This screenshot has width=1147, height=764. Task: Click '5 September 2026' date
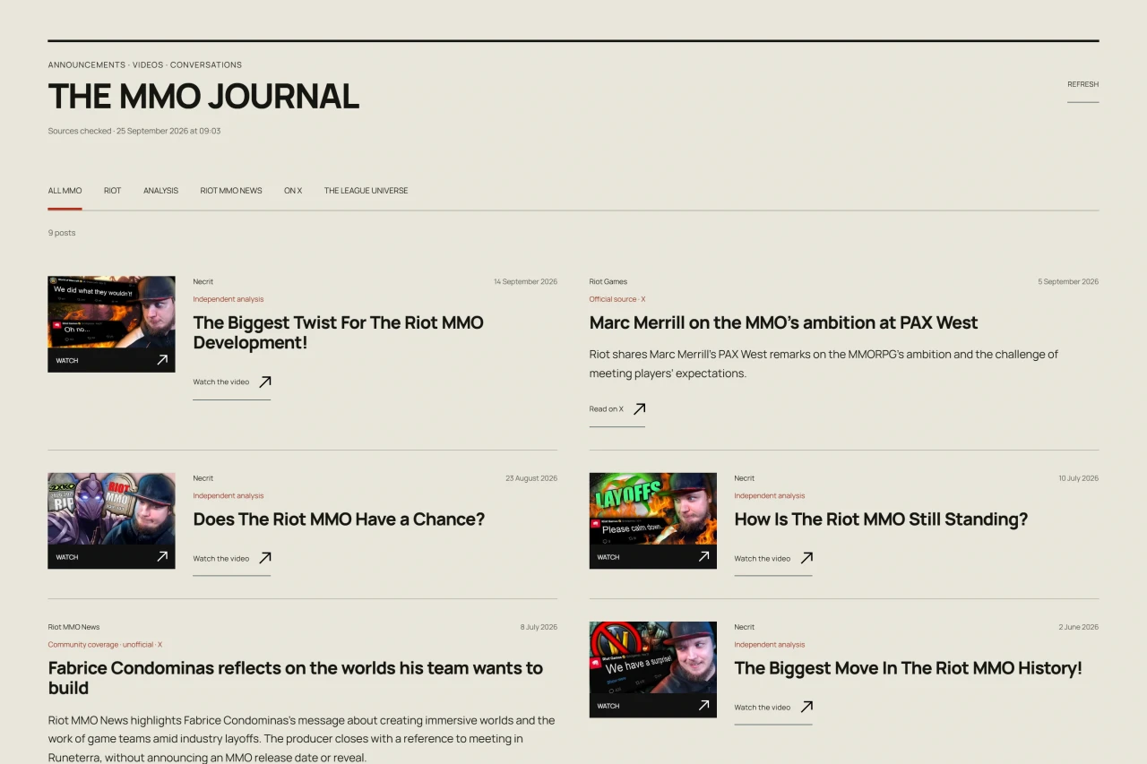coord(1068,282)
